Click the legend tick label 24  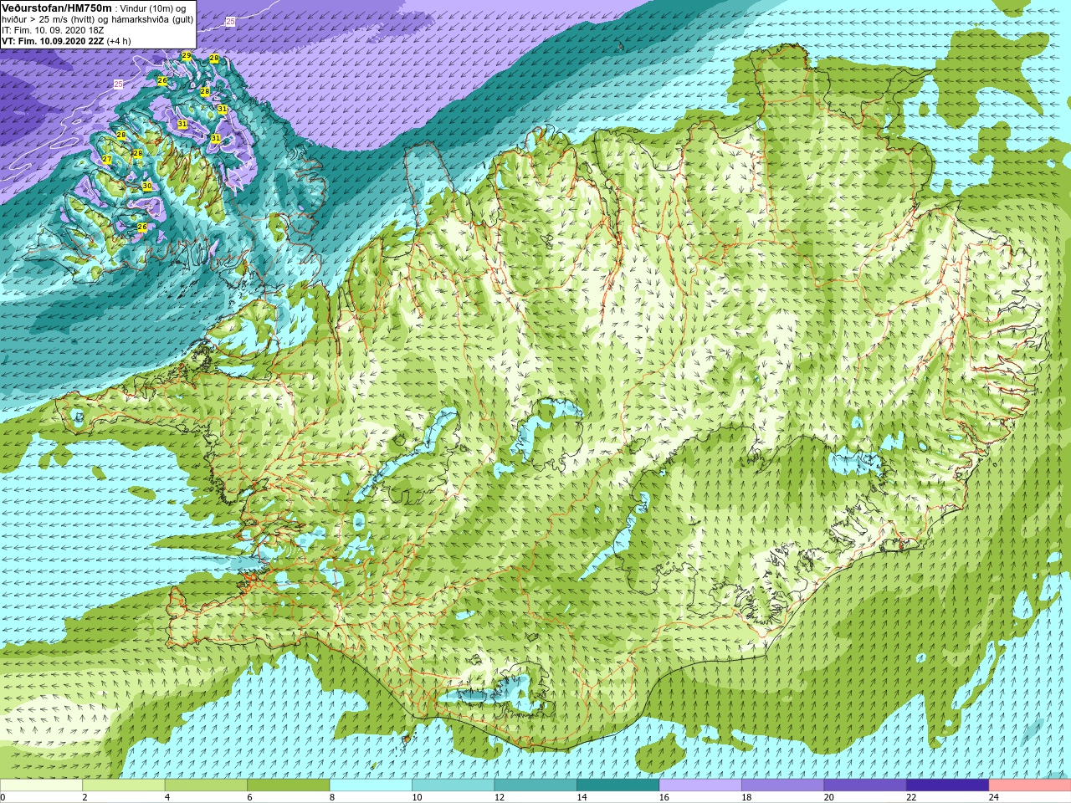(994, 797)
